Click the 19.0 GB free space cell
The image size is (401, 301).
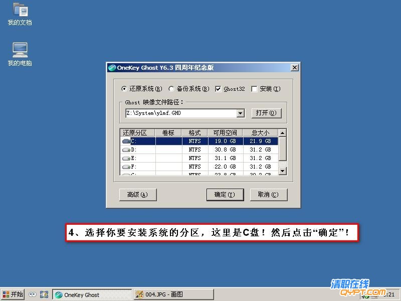[x=225, y=141]
